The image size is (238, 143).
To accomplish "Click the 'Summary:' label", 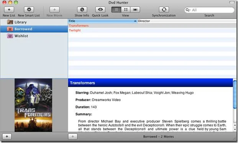I will (x=84, y=114).
